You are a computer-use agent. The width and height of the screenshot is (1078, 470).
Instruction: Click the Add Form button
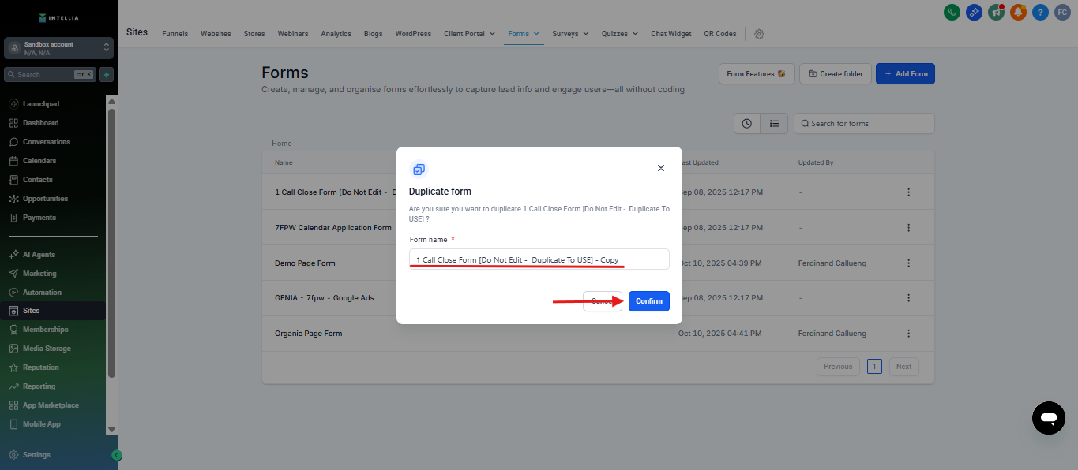[905, 74]
